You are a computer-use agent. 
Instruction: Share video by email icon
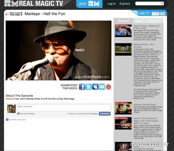point(102,87)
